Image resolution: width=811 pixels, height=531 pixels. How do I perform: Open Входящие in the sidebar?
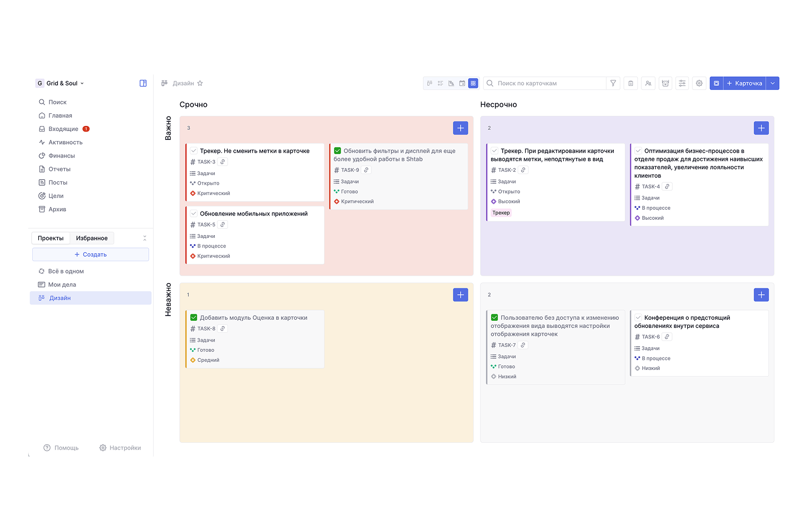pyautogui.click(x=63, y=129)
